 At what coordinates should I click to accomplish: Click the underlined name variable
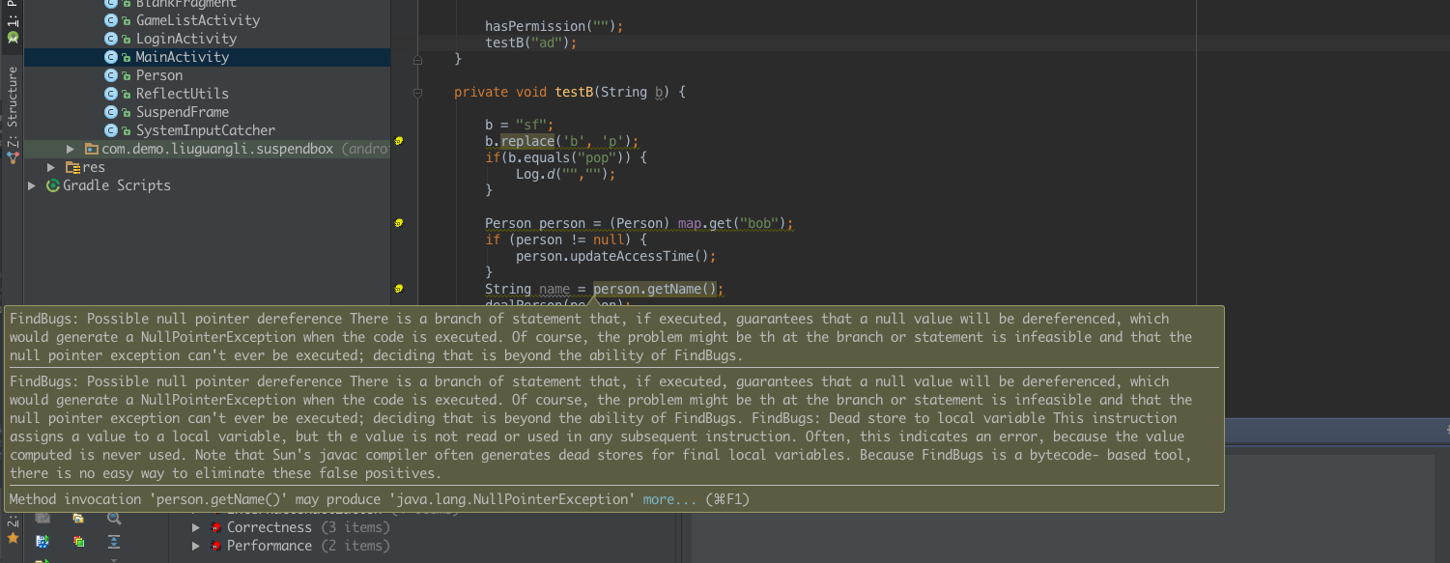point(554,289)
